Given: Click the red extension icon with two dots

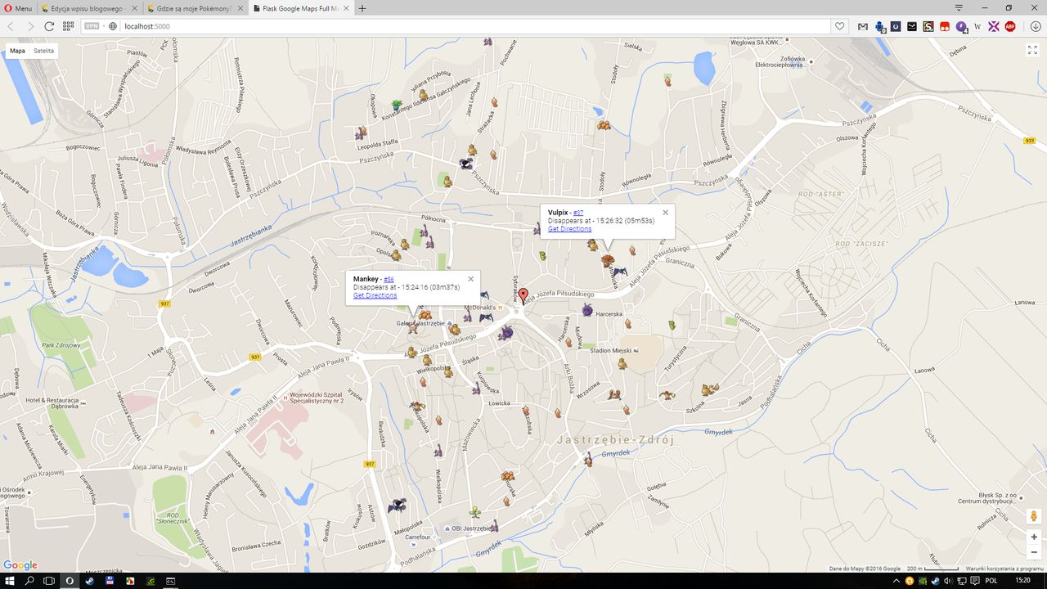Looking at the screenshot, I should click(x=945, y=26).
